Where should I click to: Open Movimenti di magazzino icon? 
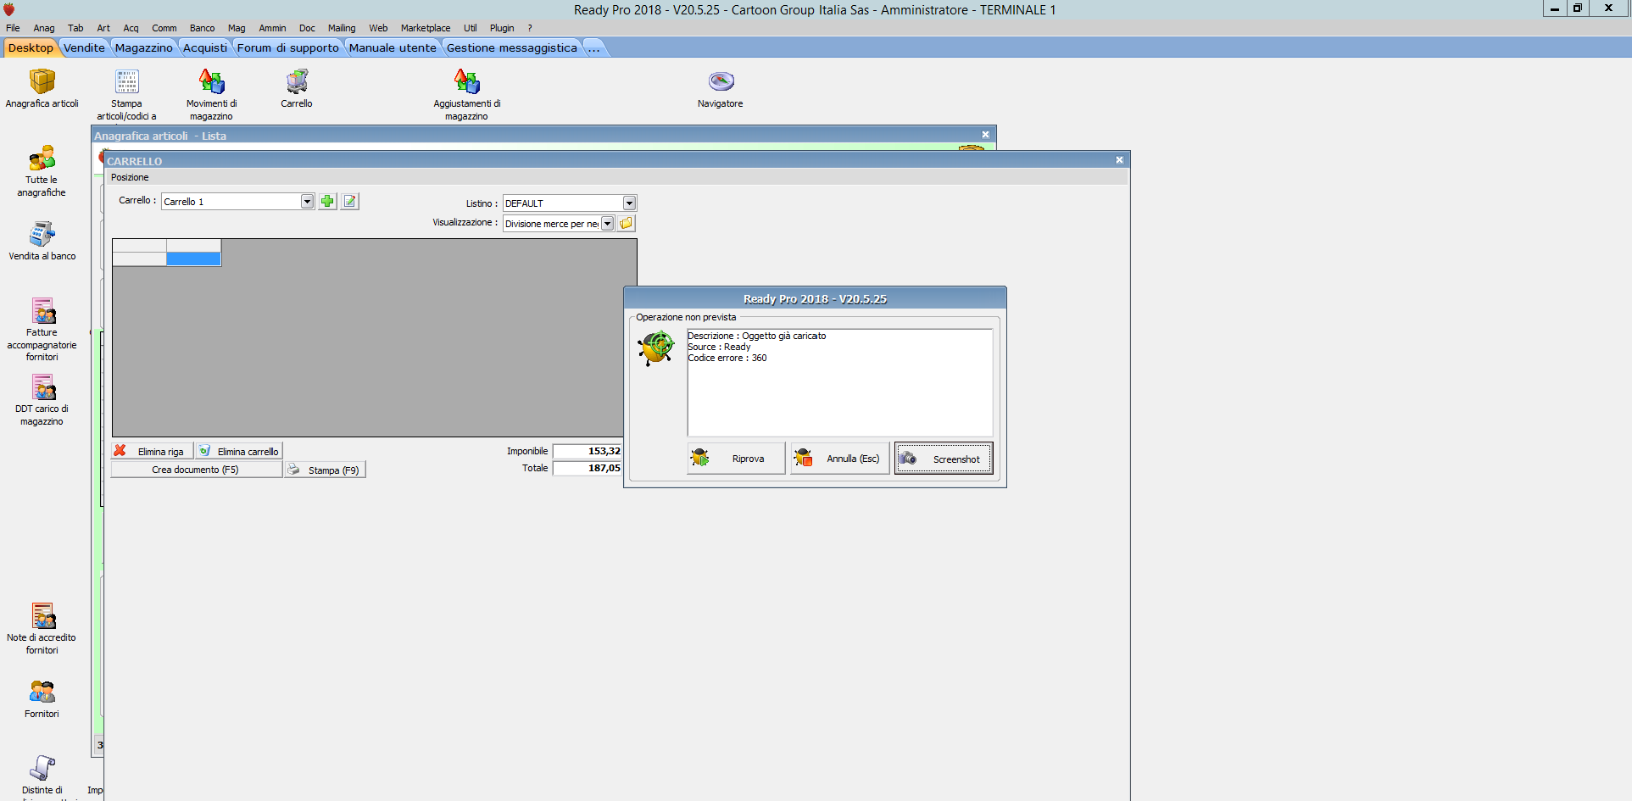(212, 93)
